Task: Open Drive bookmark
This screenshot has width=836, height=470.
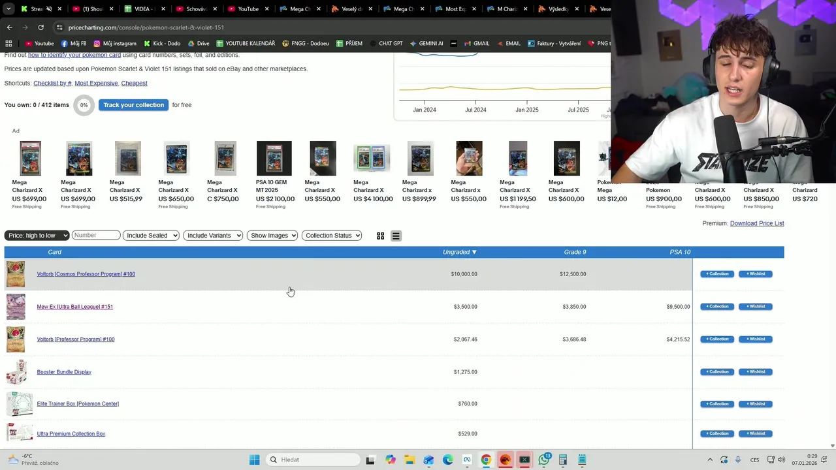Action: [198, 43]
